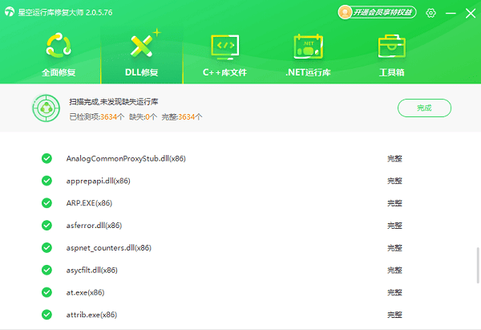This screenshot has height=330, width=481.
Task: Click green check beside ARP.EXE
Action: tap(46, 203)
